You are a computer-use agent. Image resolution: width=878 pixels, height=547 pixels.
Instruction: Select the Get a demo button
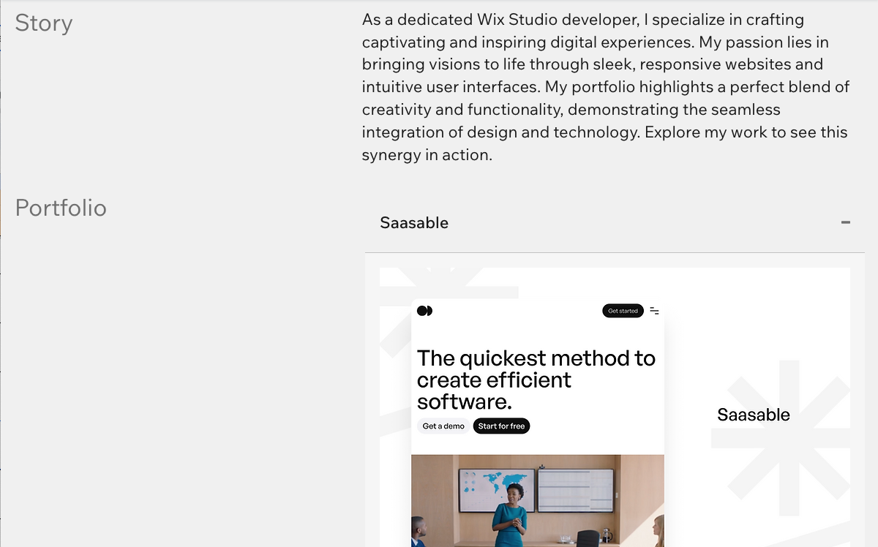point(443,426)
